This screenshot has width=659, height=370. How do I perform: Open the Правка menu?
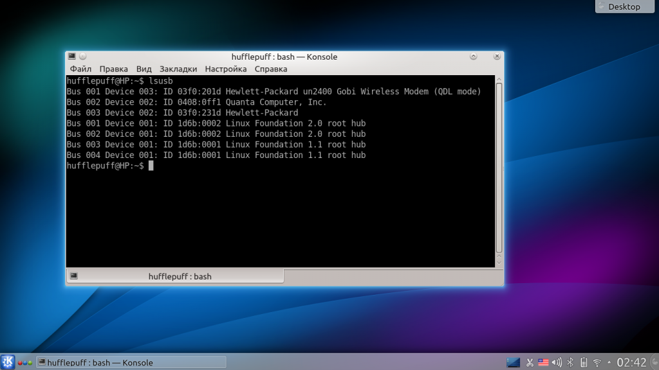pyautogui.click(x=113, y=69)
